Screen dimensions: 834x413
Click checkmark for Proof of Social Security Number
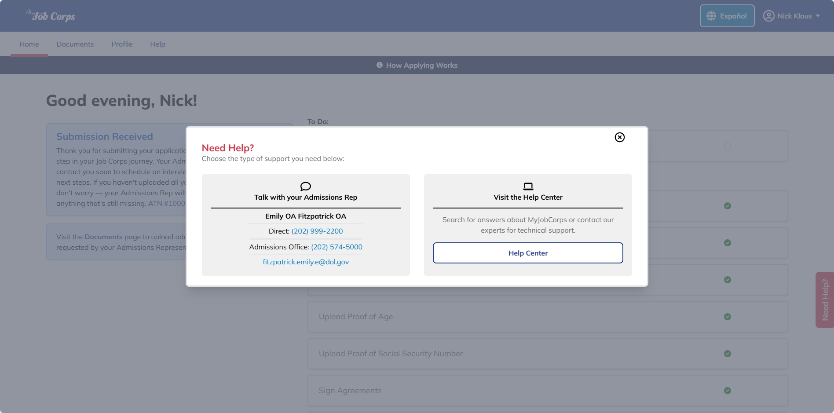click(x=728, y=354)
